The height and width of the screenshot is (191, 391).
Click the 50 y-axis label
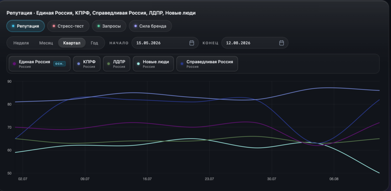[x=9, y=173]
